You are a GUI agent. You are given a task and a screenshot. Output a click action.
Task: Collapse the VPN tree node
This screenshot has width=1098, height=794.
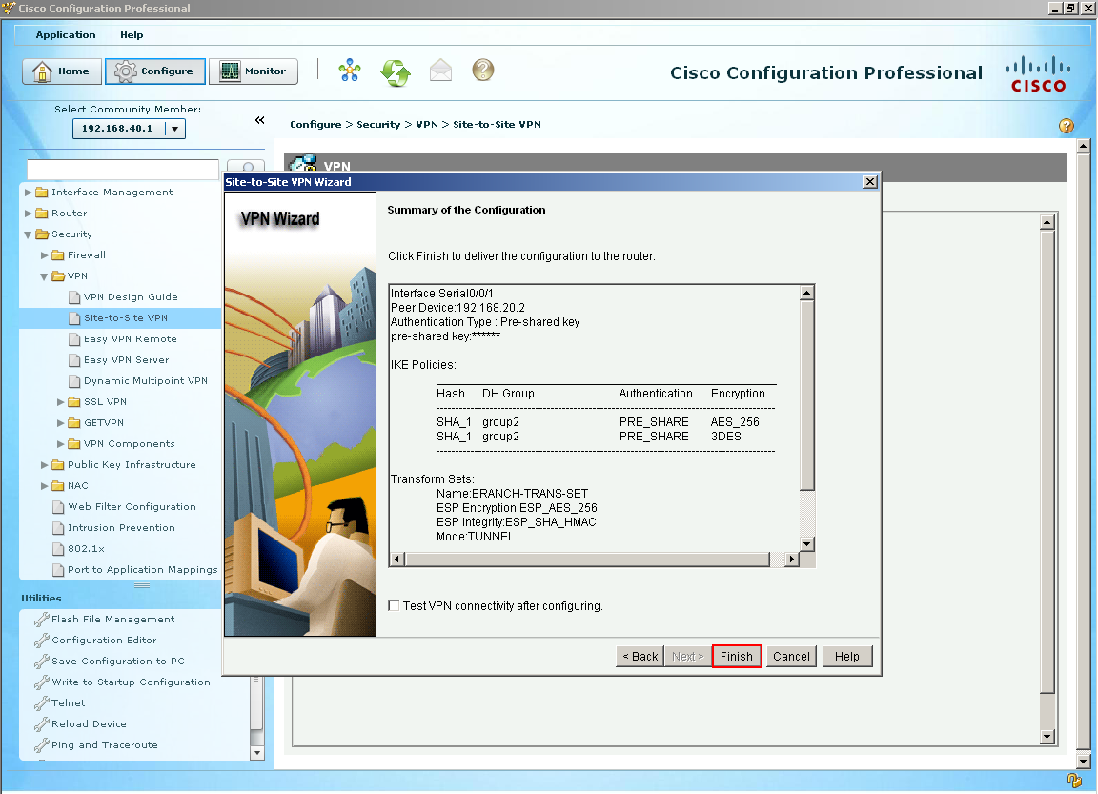coord(44,276)
